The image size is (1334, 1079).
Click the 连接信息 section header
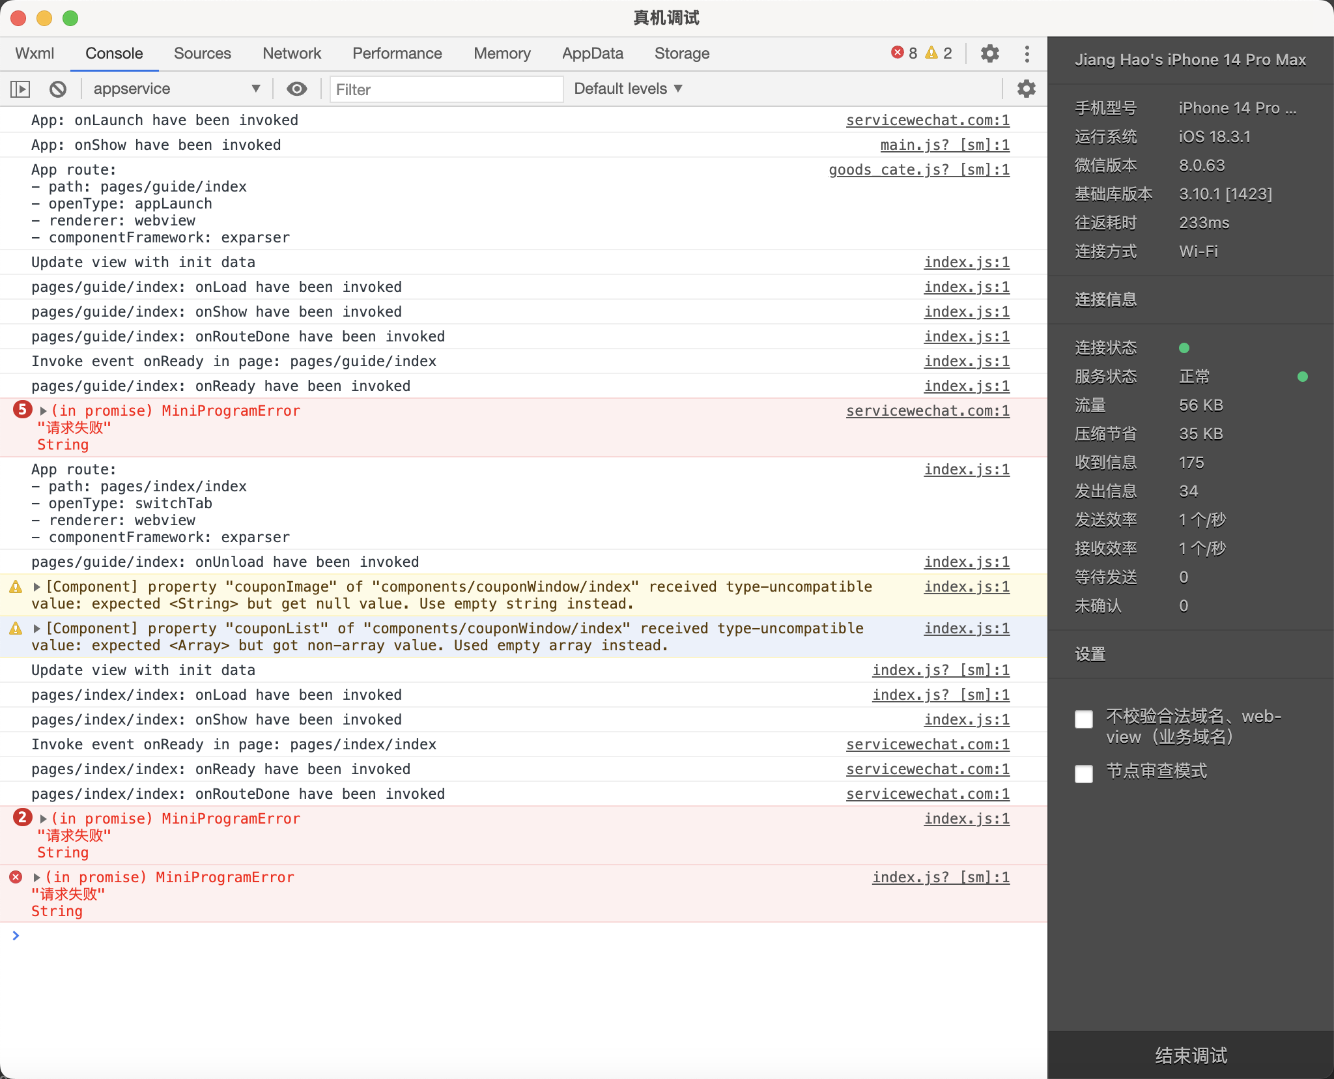(1105, 300)
